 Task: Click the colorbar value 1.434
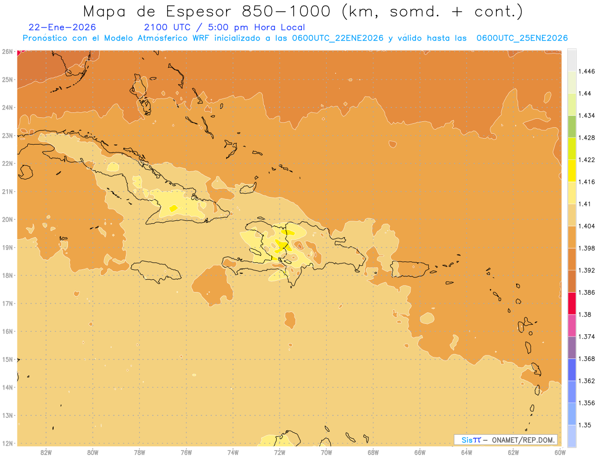587,115
